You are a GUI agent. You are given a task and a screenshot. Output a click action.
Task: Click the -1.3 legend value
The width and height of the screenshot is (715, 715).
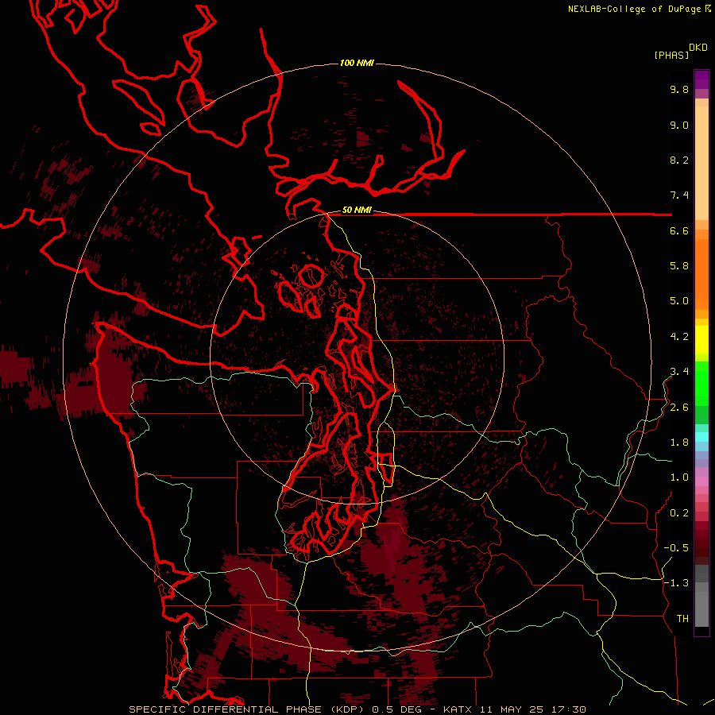coord(676,583)
